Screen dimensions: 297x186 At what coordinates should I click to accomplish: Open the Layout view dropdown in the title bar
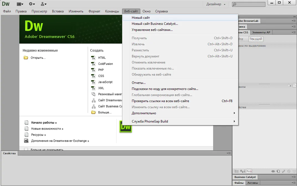pos(20,4)
